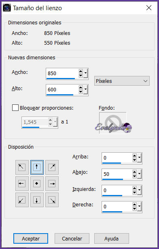Open the Fondo background color swatch
This screenshot has width=159, height=249.
(113, 123)
